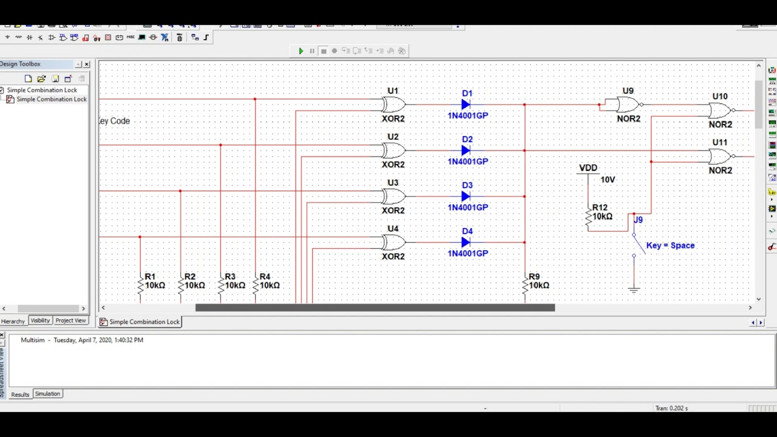Open the Diode component group

coord(29,37)
